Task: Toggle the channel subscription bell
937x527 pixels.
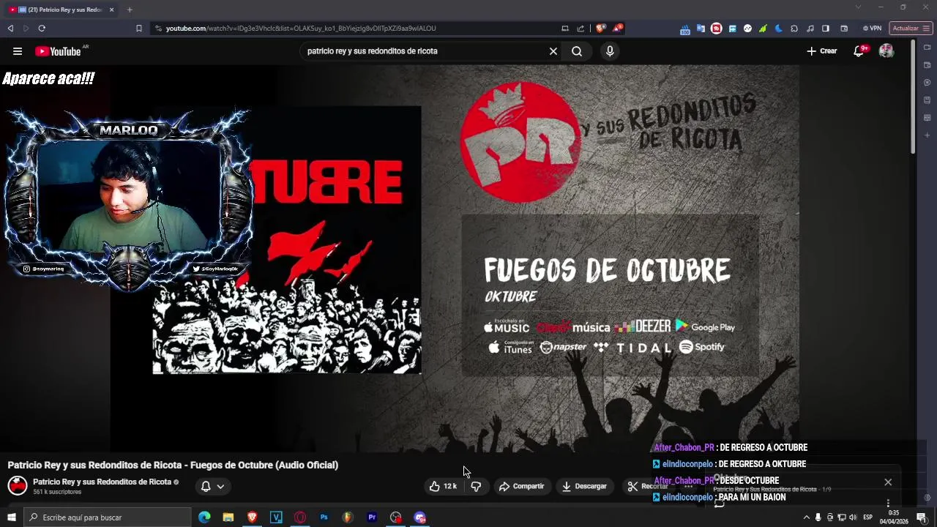Action: coord(206,486)
